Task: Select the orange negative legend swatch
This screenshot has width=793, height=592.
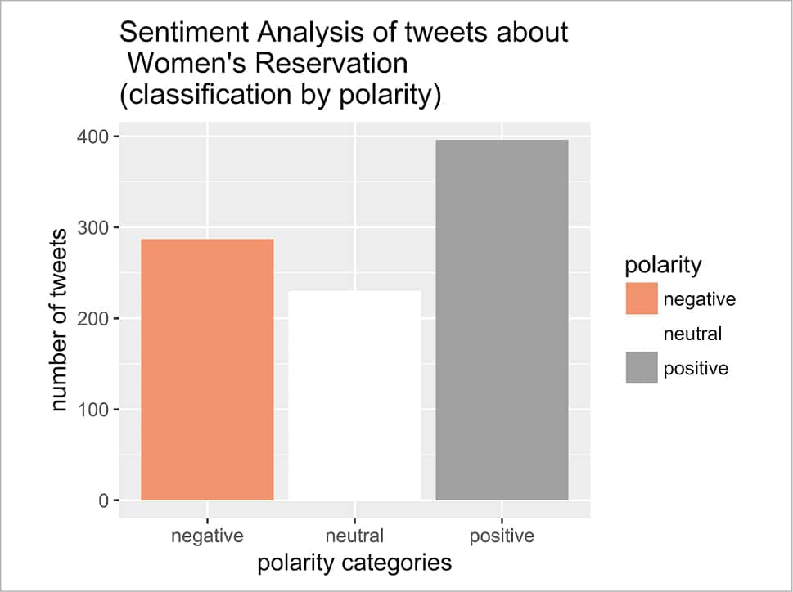Action: [x=642, y=298]
